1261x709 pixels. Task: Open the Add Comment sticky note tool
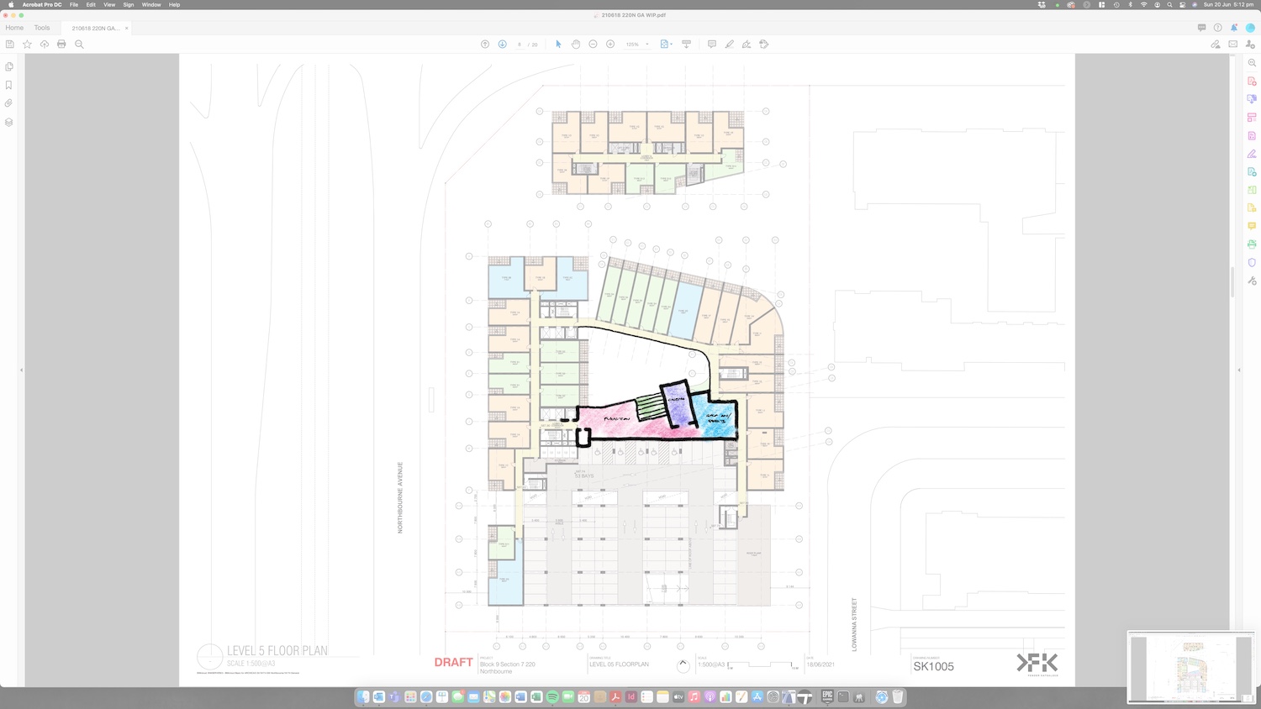pyautogui.click(x=711, y=45)
